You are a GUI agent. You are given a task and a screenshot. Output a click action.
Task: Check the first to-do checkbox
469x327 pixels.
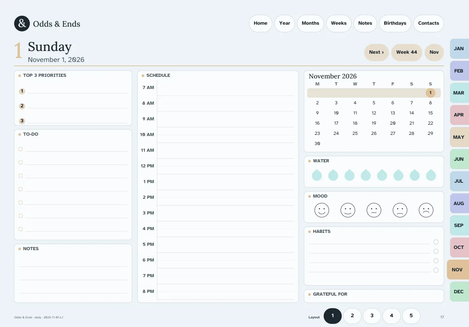pyautogui.click(x=21, y=149)
